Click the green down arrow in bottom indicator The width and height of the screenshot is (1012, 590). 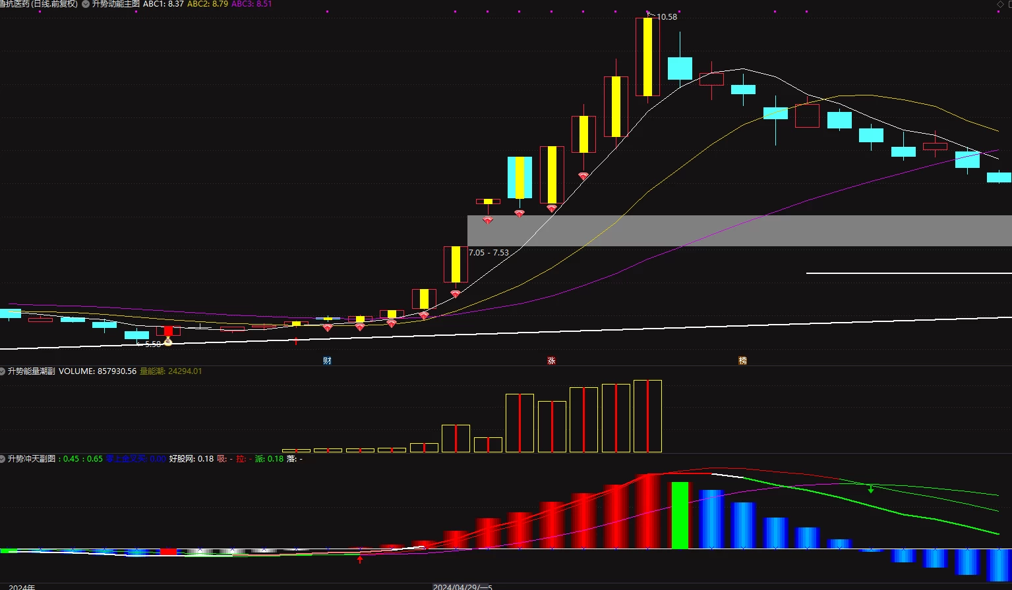pyautogui.click(x=871, y=489)
